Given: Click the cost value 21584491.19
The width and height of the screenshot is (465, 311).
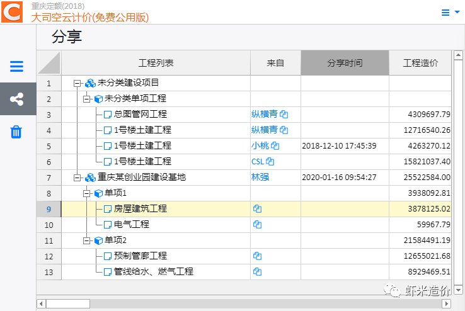Looking at the screenshot, I should 427,240.
